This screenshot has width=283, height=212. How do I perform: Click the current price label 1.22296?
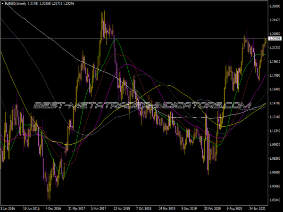click(x=275, y=39)
